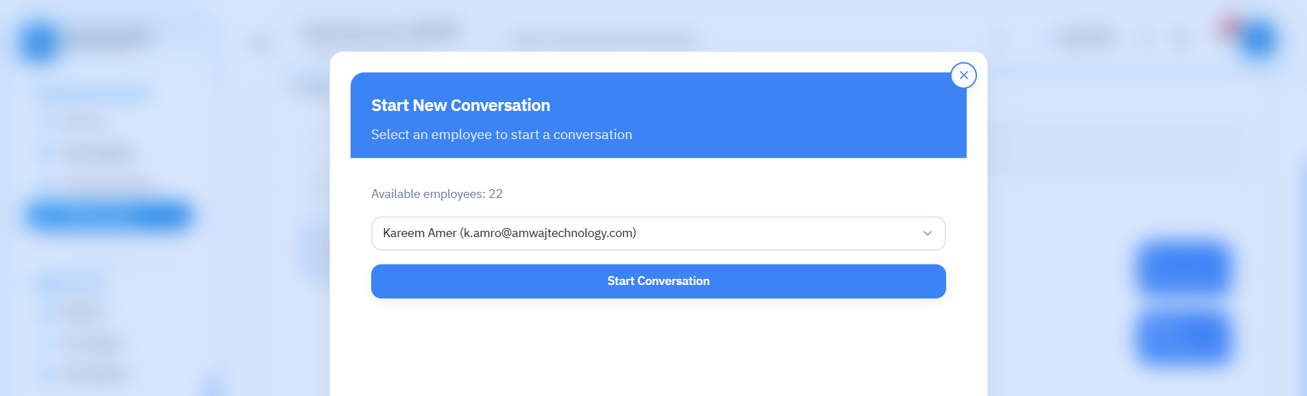Click the blurred page title in the top bar
This screenshot has height=396, width=1307.
[x=381, y=32]
